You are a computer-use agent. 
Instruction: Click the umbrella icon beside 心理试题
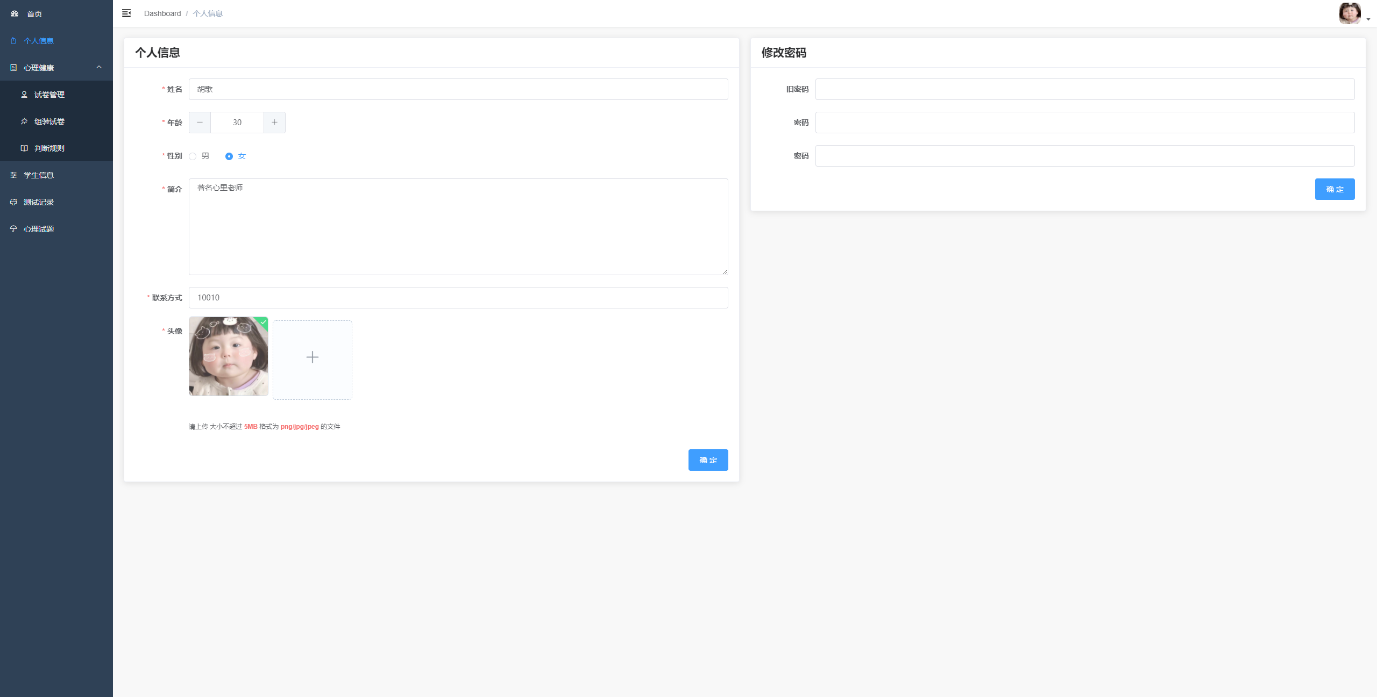click(x=13, y=229)
